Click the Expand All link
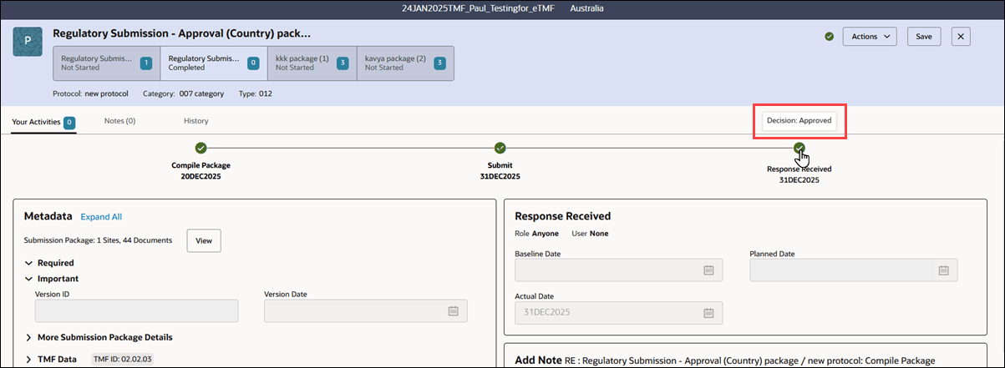Image resolution: width=1005 pixels, height=368 pixels. (x=101, y=216)
